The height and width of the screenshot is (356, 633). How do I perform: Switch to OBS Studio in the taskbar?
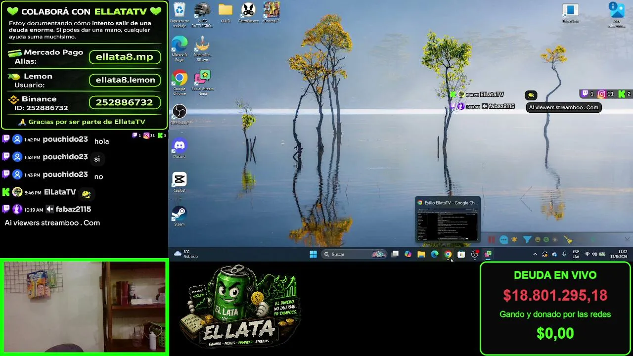[475, 254]
